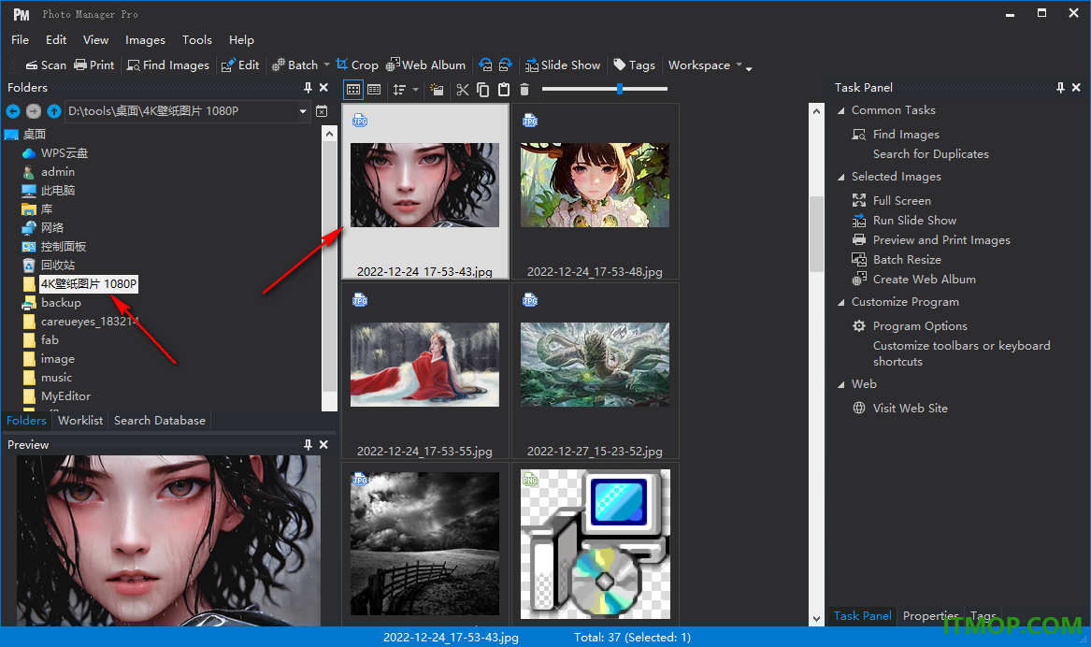The width and height of the screenshot is (1091, 647).
Task: Rotate image right icon
Action: [505, 65]
